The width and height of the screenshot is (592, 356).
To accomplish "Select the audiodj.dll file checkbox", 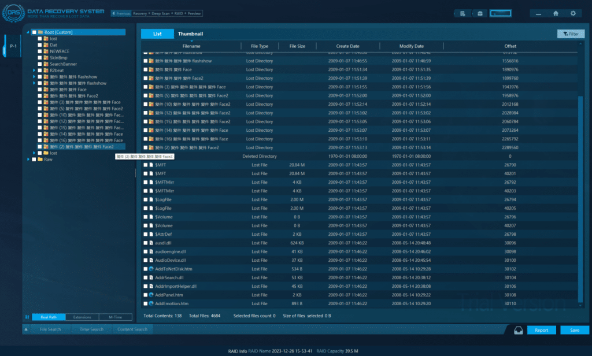I will pyautogui.click(x=146, y=243).
